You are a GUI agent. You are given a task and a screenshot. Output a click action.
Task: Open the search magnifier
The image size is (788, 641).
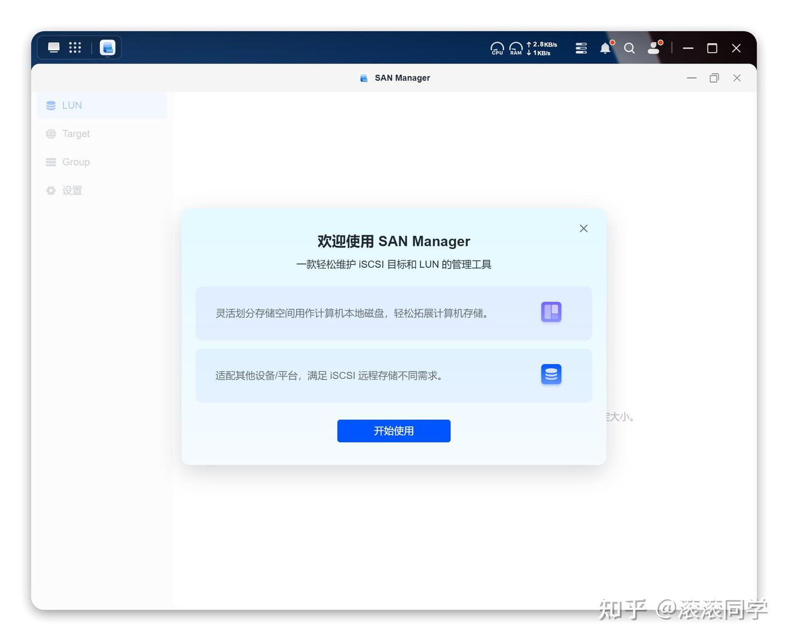tap(629, 48)
